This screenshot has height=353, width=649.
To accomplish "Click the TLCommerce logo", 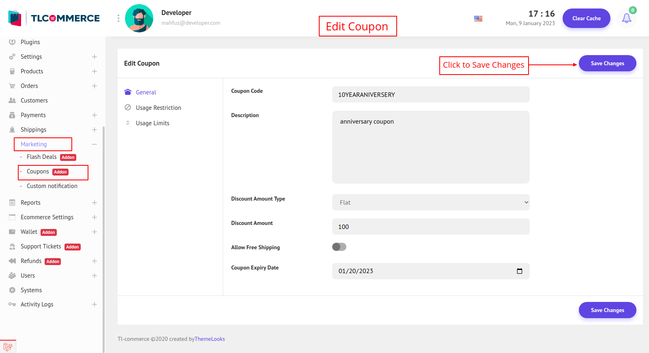I will point(54,18).
